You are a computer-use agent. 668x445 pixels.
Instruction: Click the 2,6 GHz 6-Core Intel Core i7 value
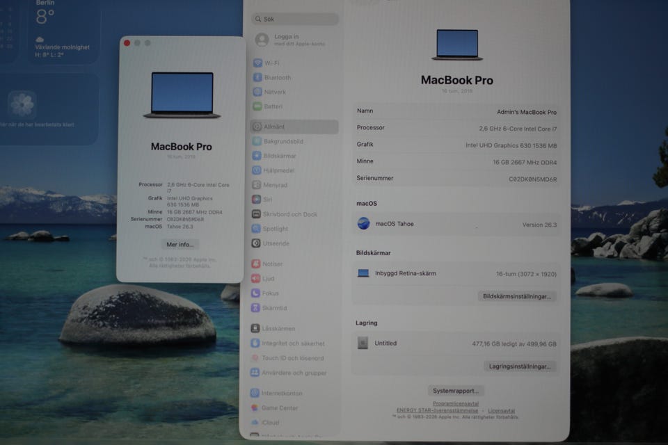(x=518, y=129)
